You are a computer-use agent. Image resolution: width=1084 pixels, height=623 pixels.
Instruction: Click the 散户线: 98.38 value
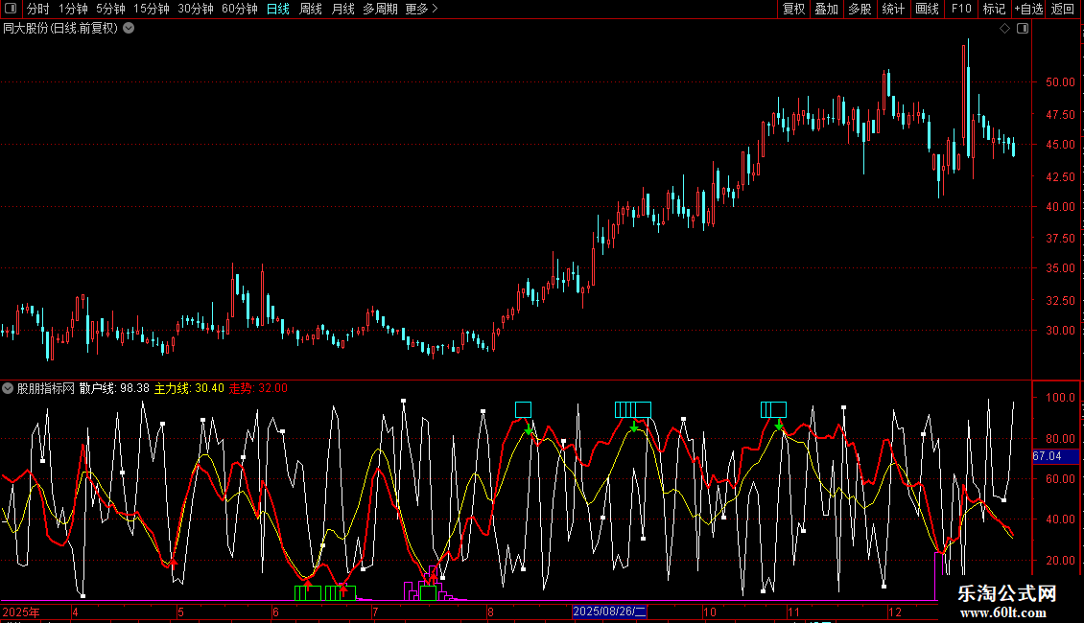click(x=114, y=388)
